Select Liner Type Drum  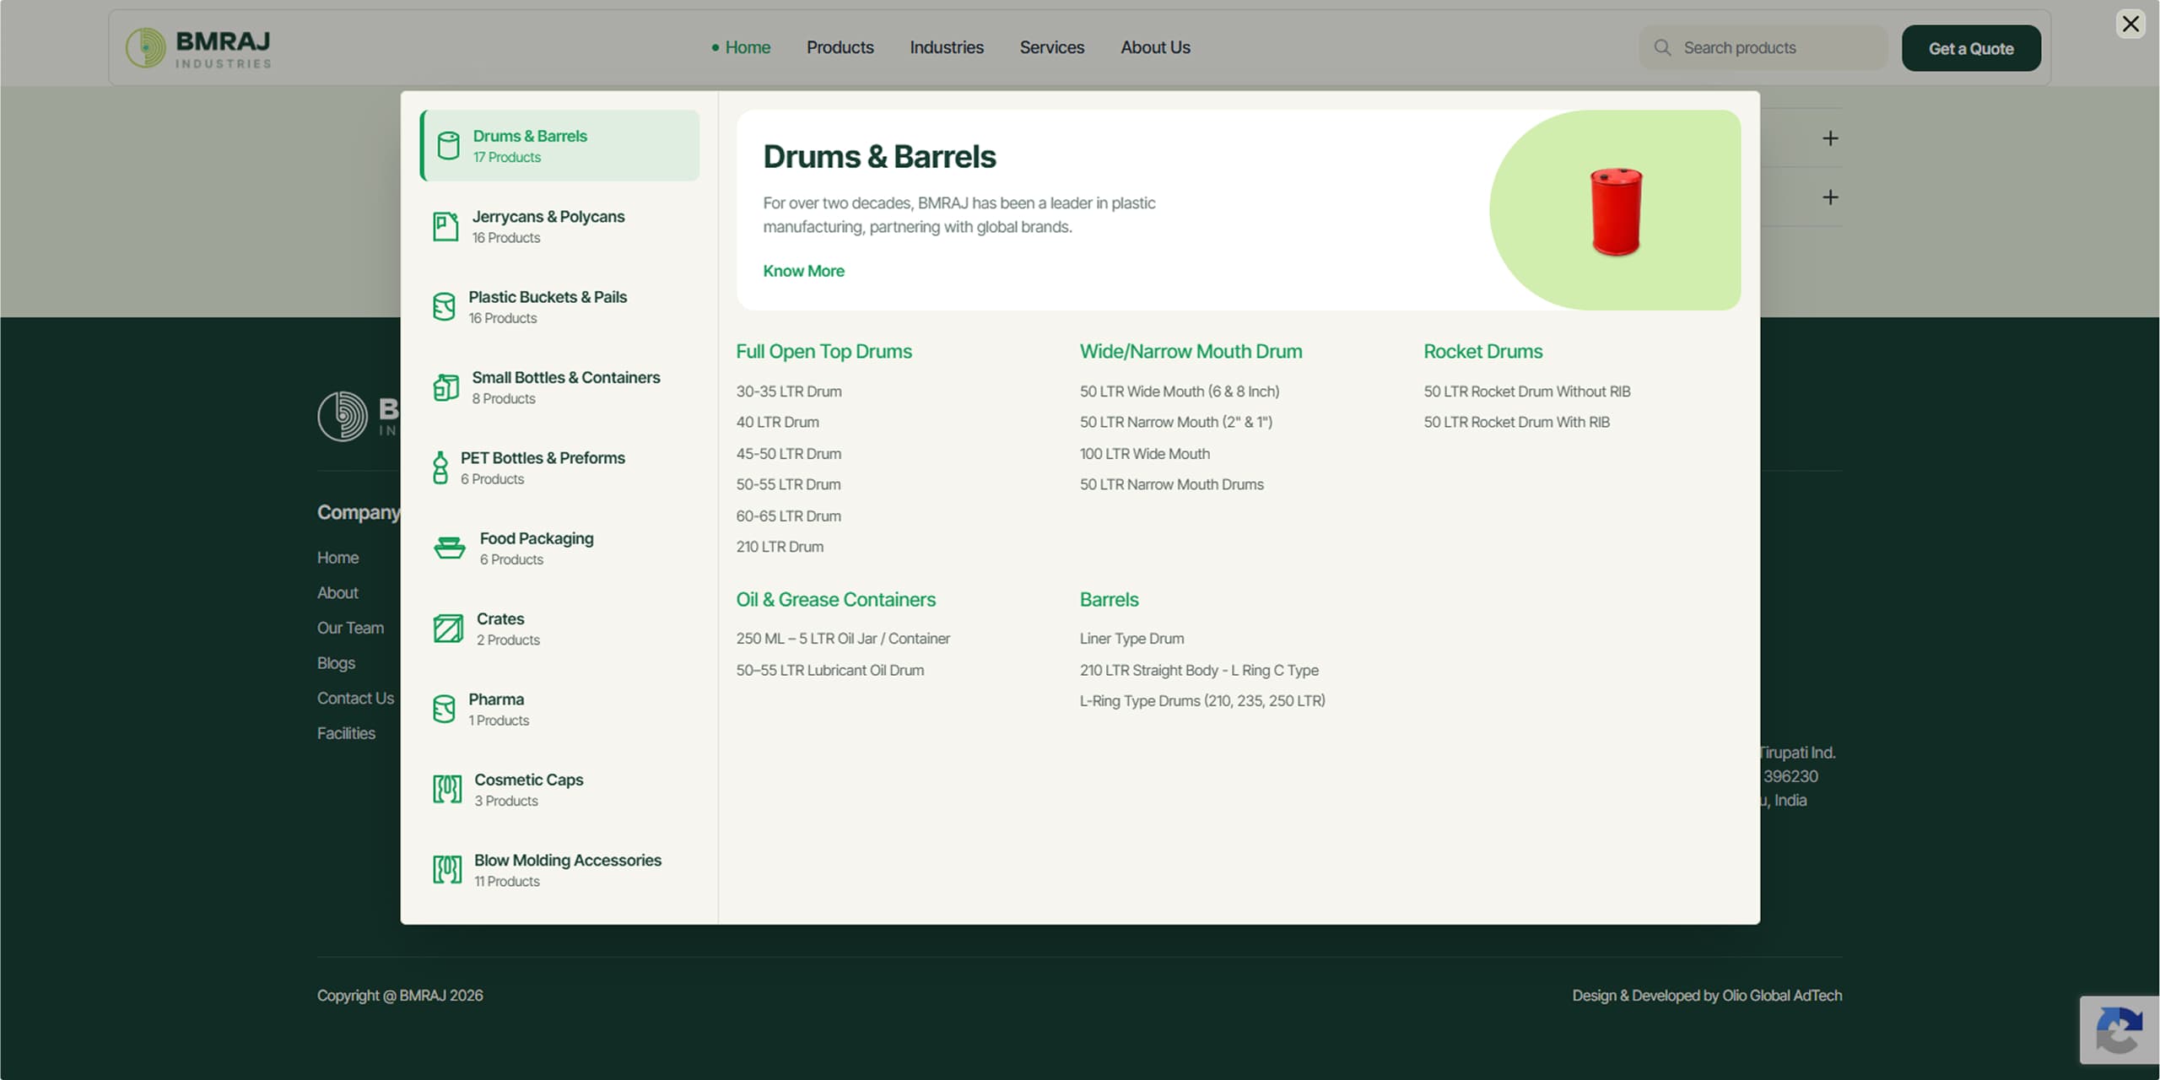(1131, 639)
